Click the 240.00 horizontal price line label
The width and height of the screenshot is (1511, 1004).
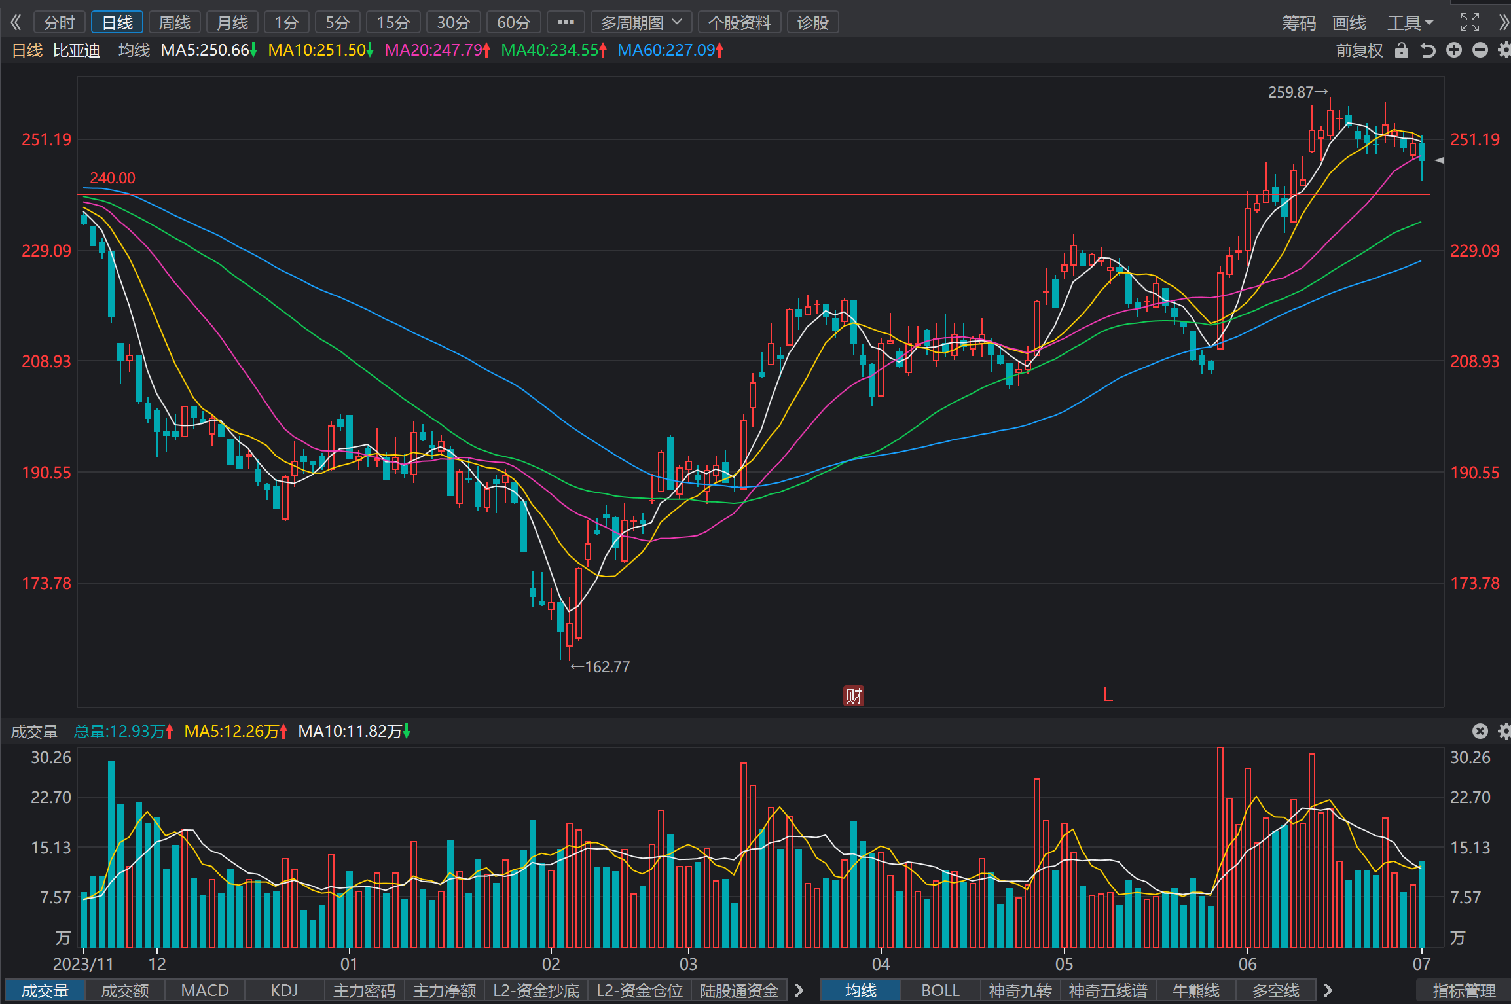pos(113,178)
